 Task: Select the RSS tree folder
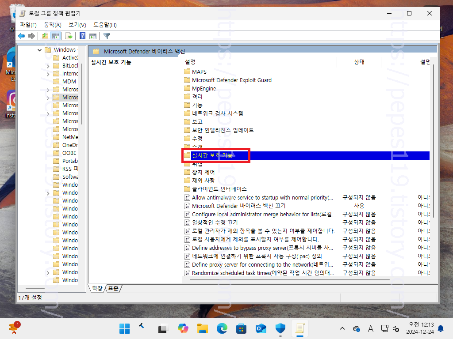click(65, 169)
